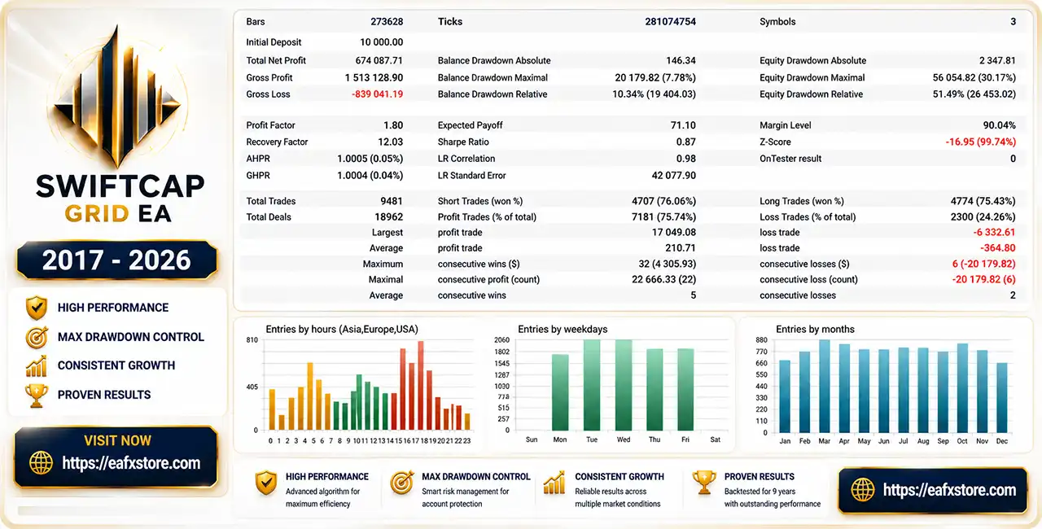The width and height of the screenshot is (1042, 529).
Task: Click the Dec bar in months chart
Action: [x=1001, y=397]
